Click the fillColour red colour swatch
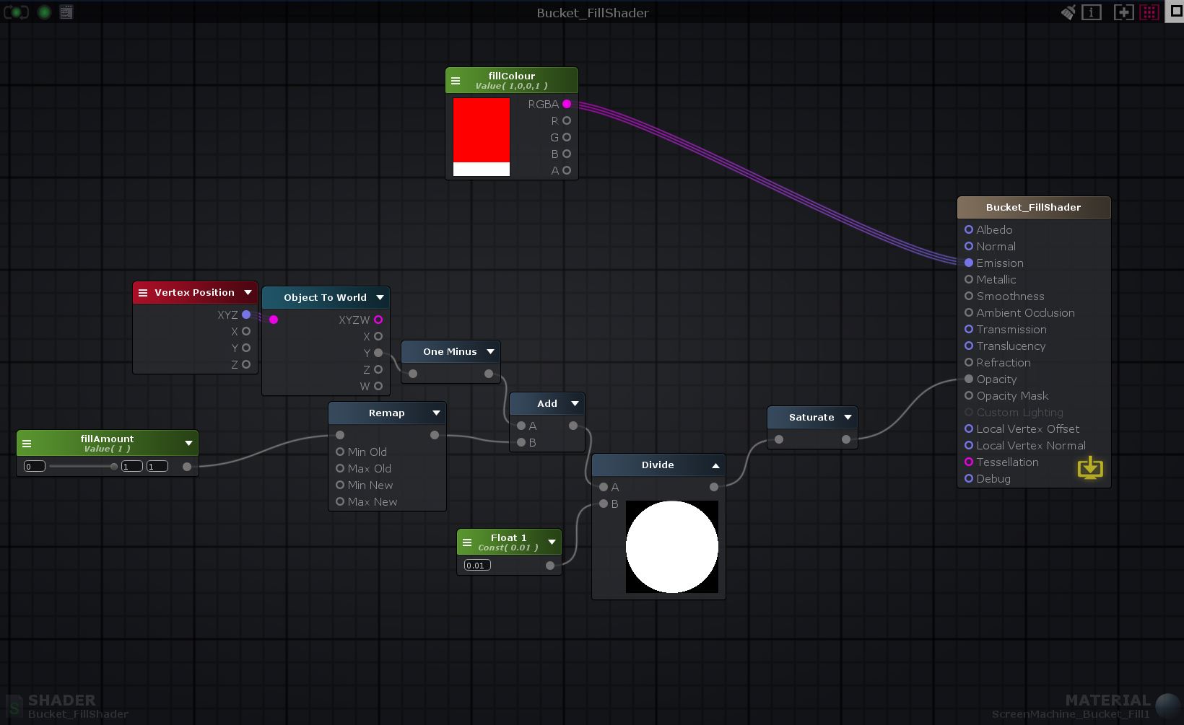This screenshot has height=725, width=1184. tap(482, 131)
